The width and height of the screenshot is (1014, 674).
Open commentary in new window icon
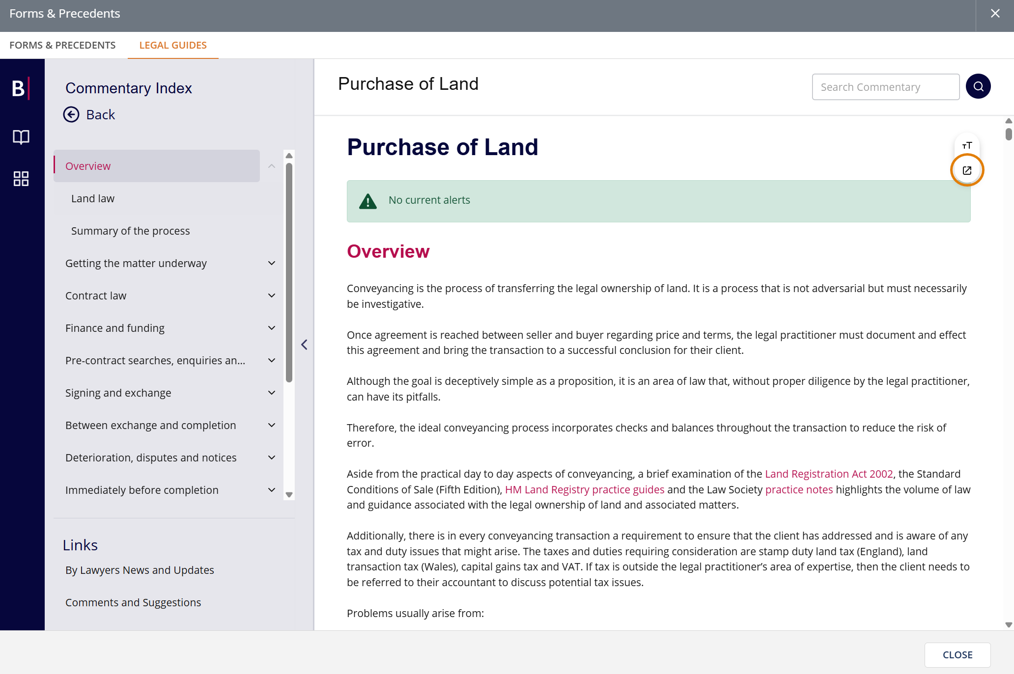click(966, 170)
